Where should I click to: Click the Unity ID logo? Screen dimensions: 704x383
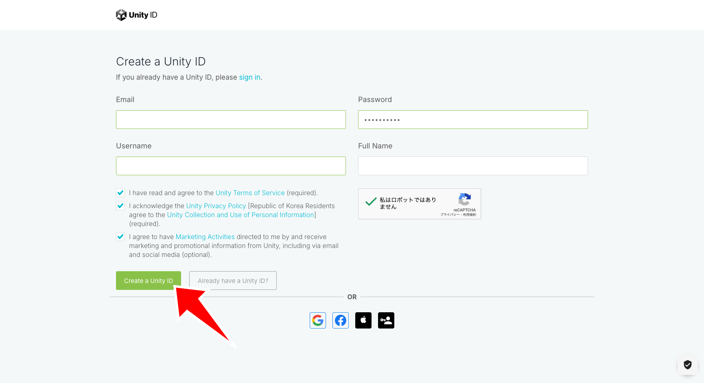coord(136,15)
